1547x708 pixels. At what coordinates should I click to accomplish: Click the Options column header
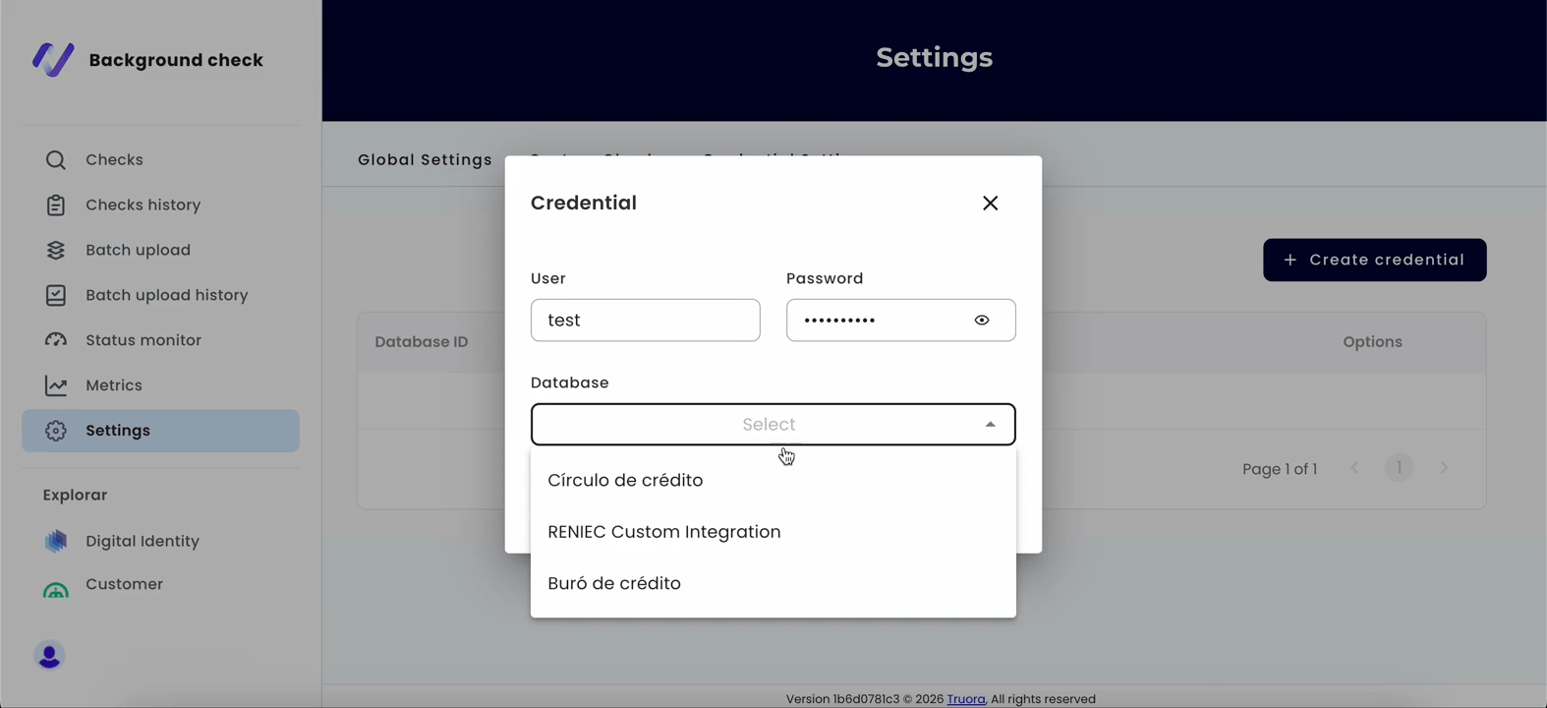pyautogui.click(x=1372, y=342)
